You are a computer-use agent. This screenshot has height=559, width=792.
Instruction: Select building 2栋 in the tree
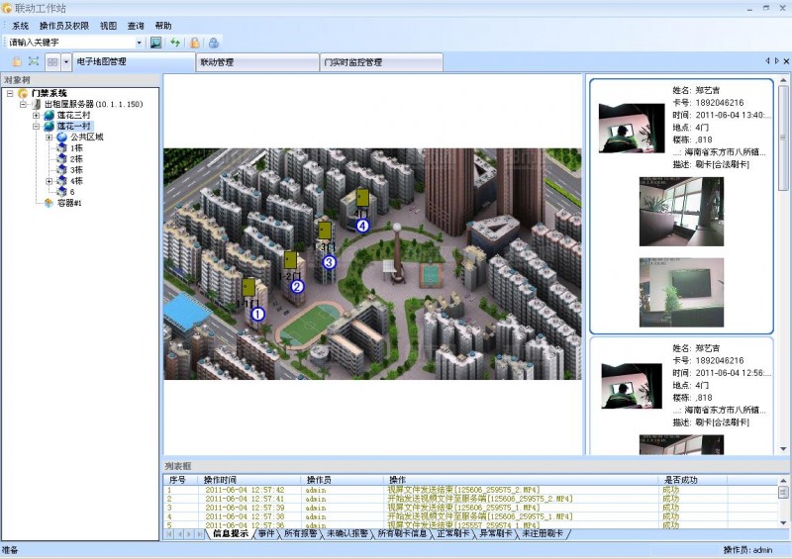76,159
